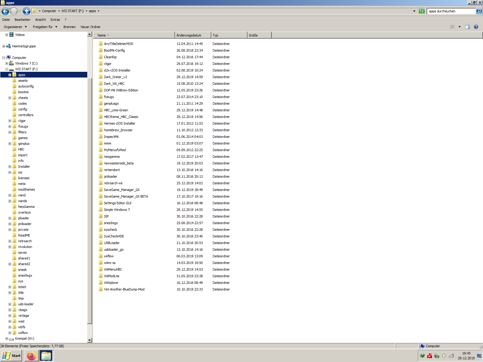The width and height of the screenshot is (483, 362).
Task: Expand the cheats folder node
Action: [10, 98]
